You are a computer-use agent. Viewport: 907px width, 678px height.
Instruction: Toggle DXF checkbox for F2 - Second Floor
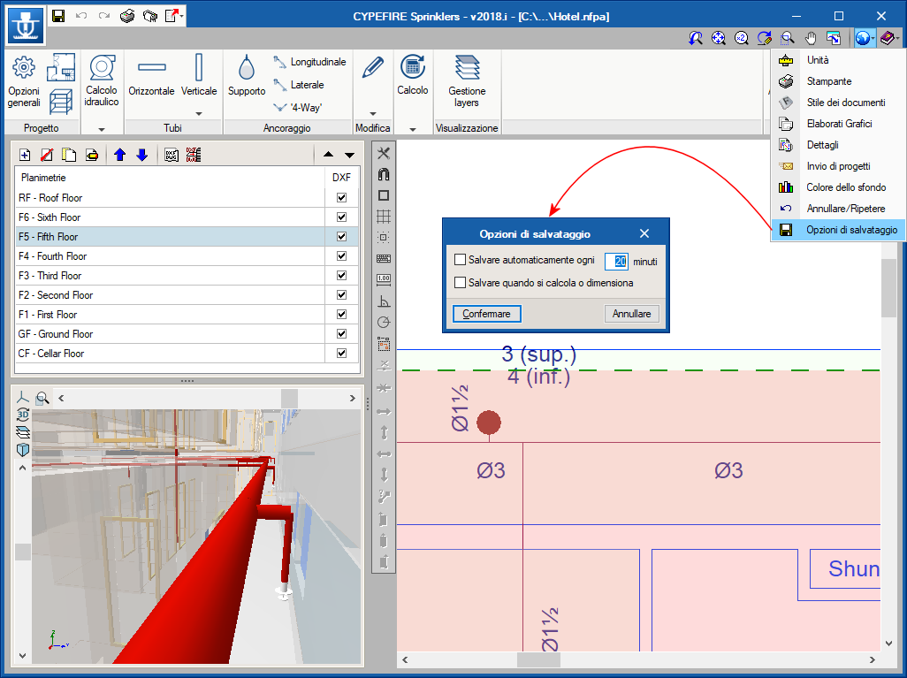click(342, 295)
